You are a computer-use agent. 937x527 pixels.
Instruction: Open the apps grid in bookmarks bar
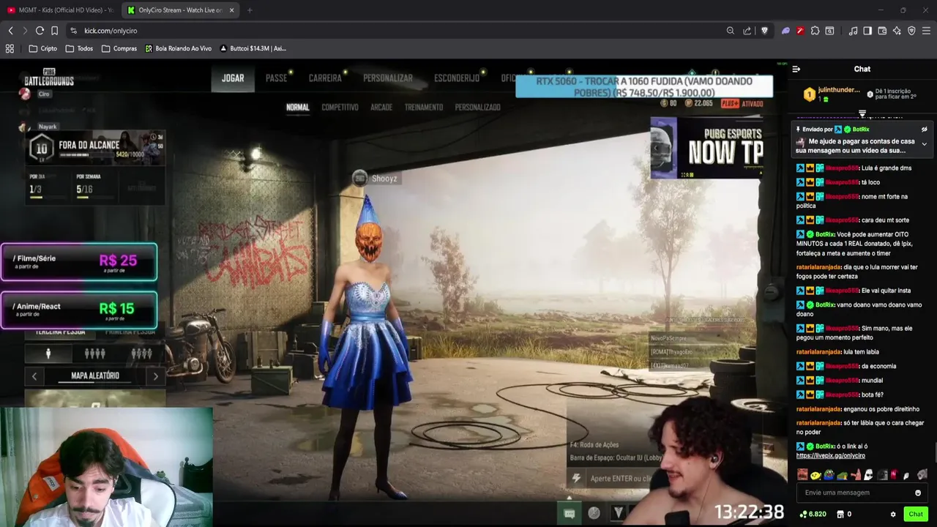[10, 48]
